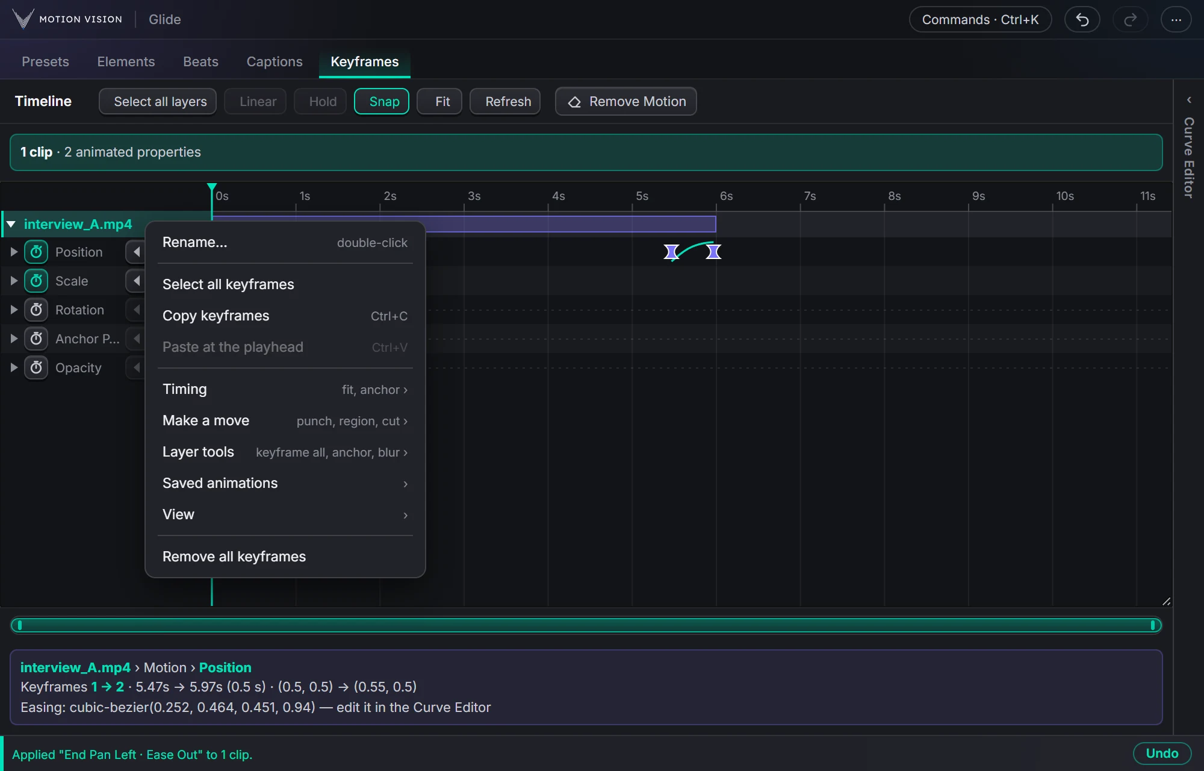The image size is (1204, 771).
Task: Expand the Curve Editor side panel chevron
Action: click(x=1189, y=100)
